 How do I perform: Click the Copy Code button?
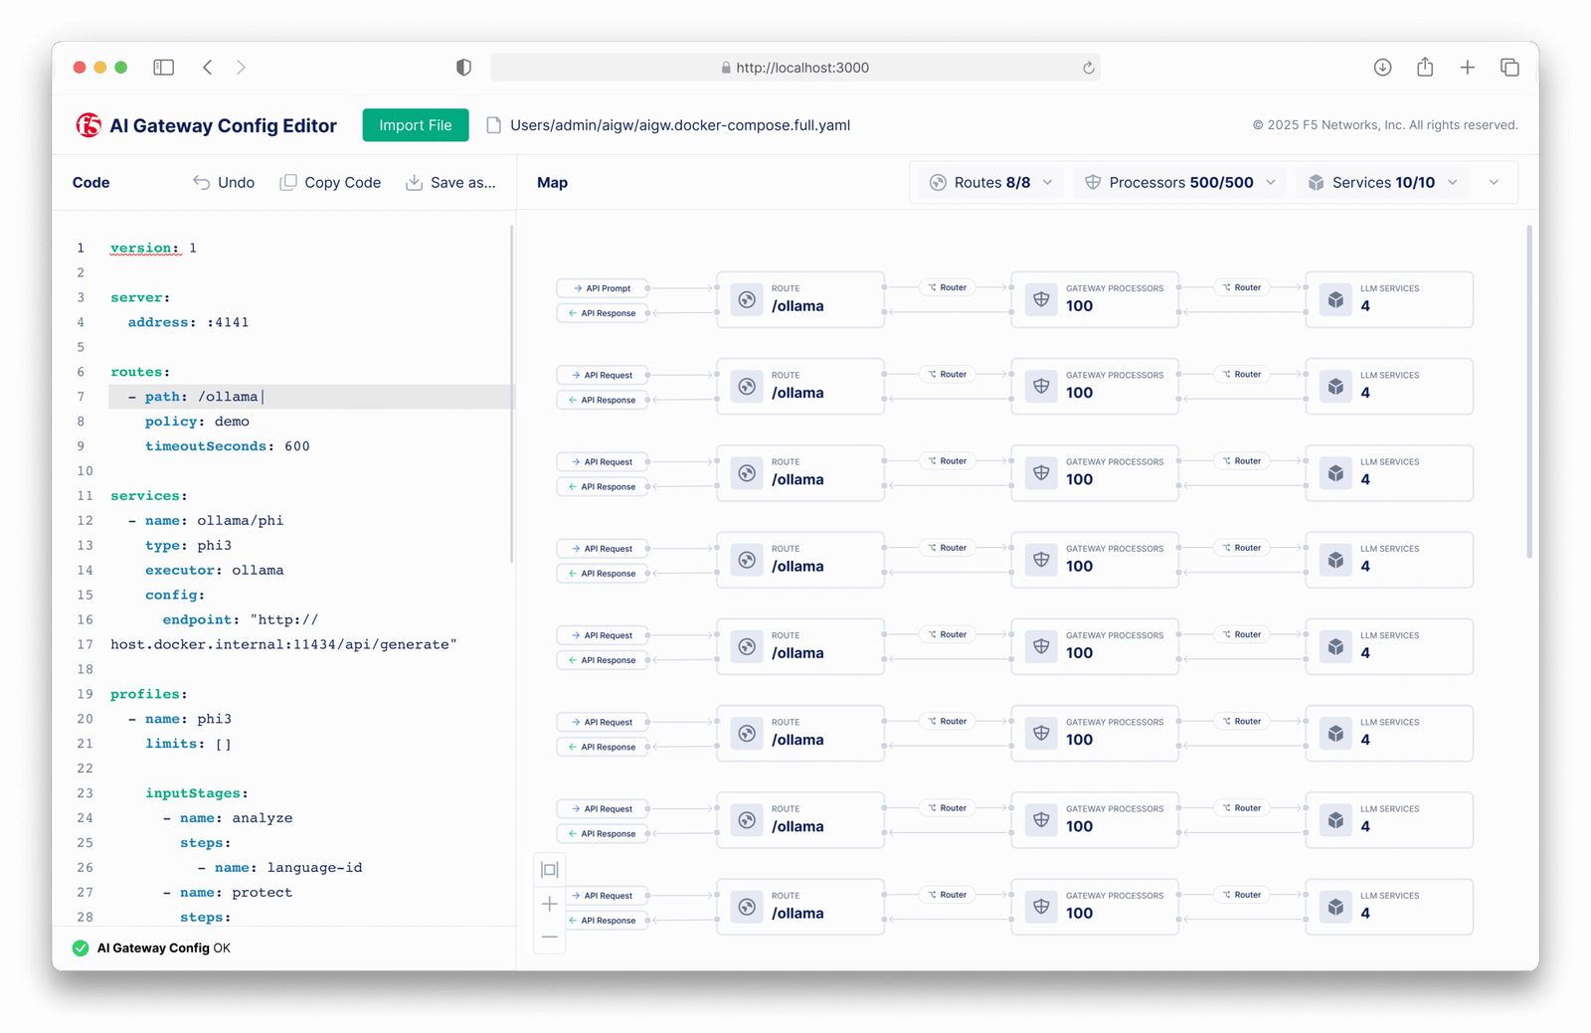point(331,183)
